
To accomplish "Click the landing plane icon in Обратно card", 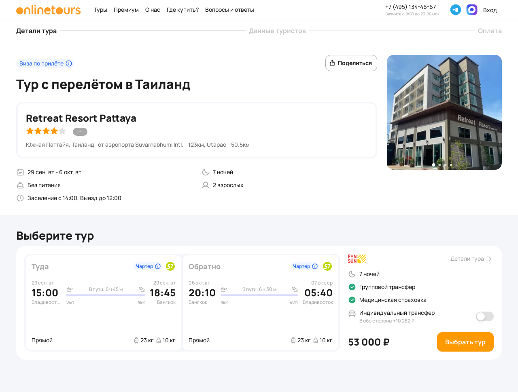I will coord(295,289).
